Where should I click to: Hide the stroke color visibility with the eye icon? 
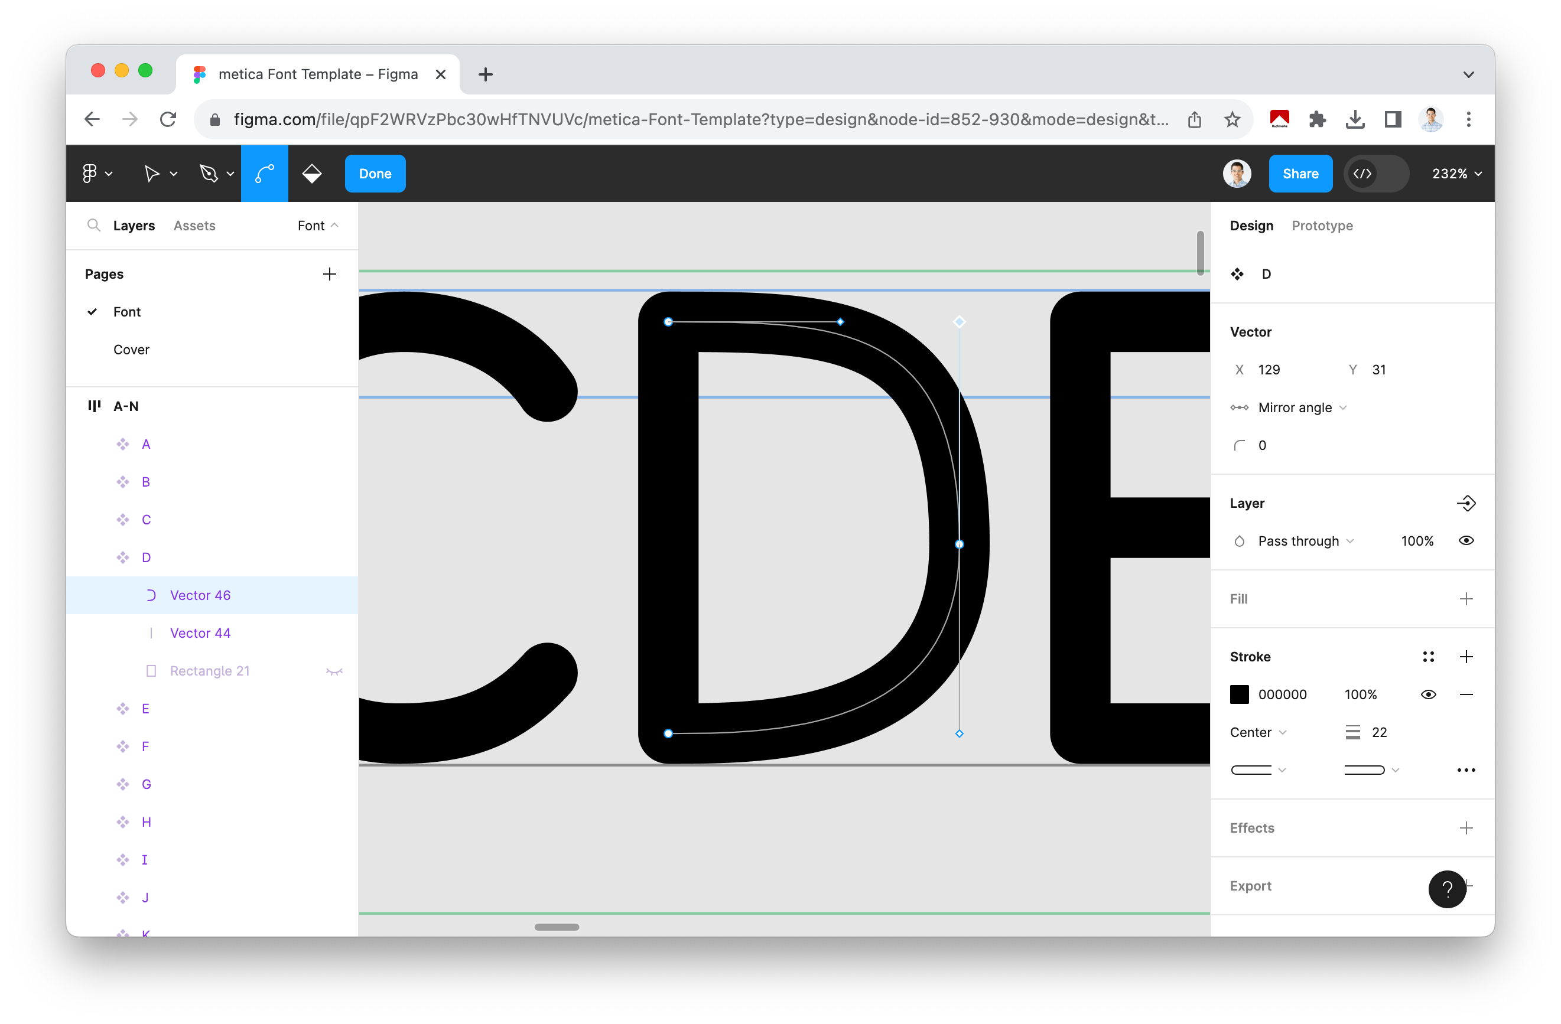[1429, 694]
